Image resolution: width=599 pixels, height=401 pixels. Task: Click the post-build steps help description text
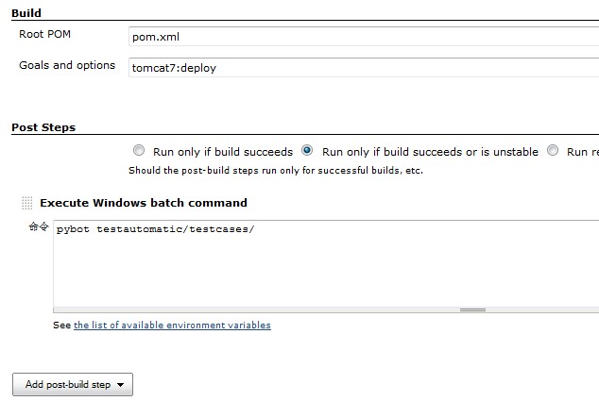276,171
